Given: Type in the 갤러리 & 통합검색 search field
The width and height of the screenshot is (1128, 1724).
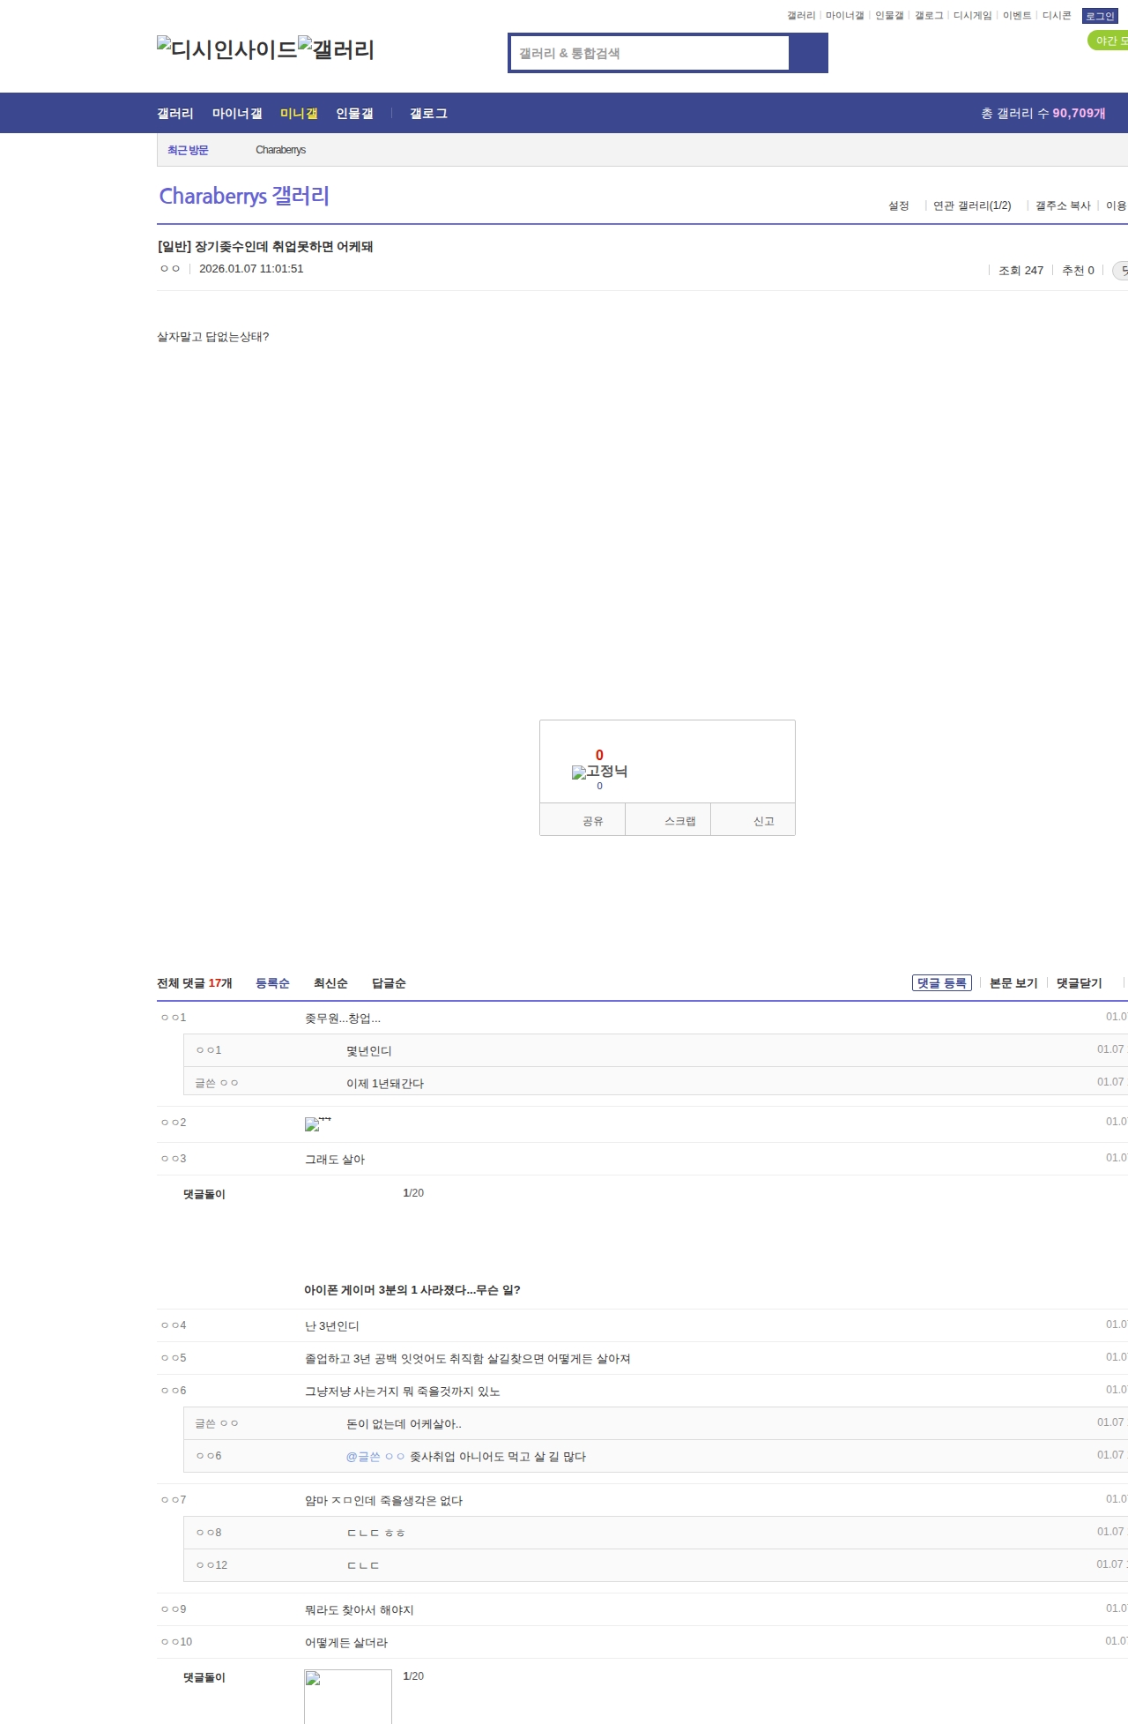Looking at the screenshot, I should tap(649, 53).
